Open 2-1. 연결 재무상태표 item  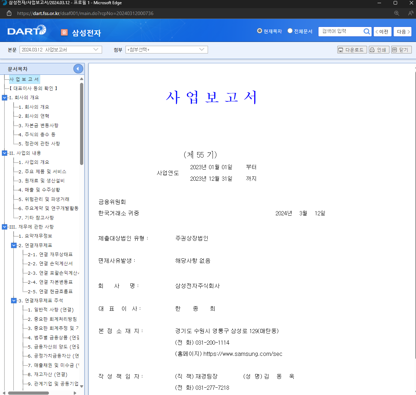click(x=50, y=254)
